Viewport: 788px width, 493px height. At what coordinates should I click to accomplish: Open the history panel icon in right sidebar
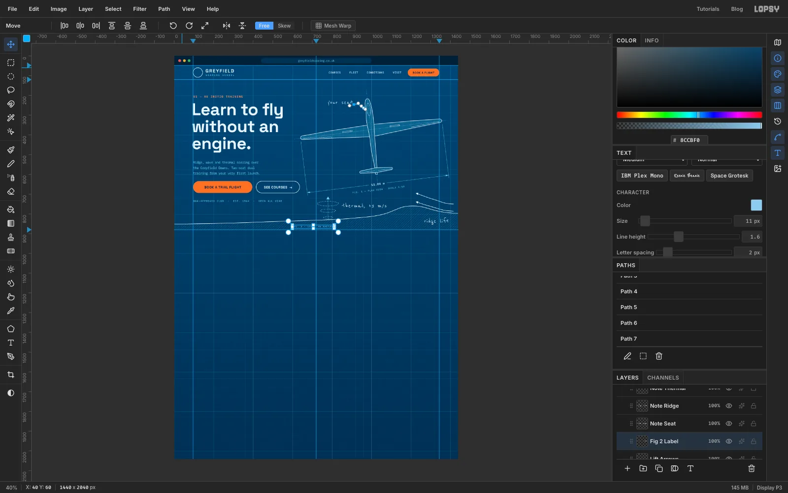[x=778, y=121]
